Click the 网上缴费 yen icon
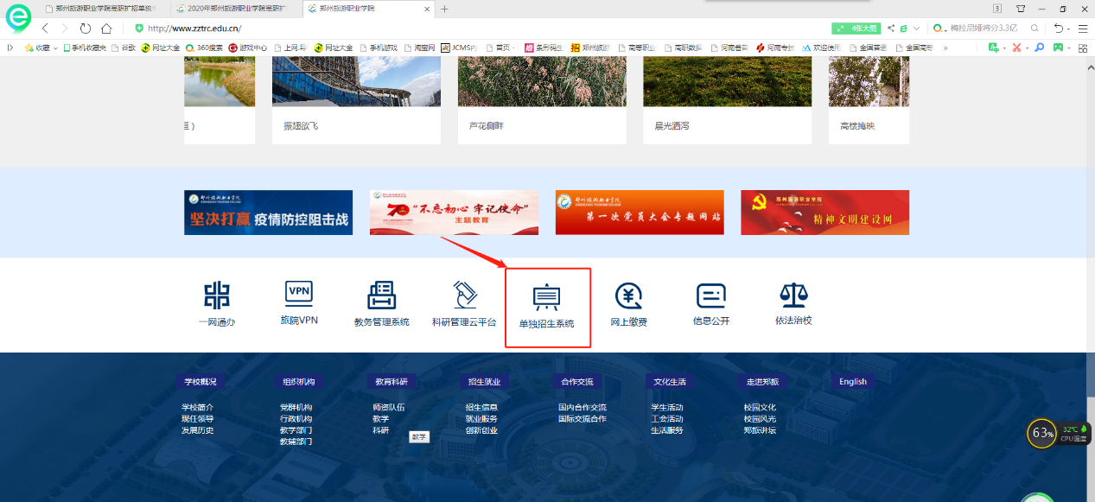 [x=628, y=296]
